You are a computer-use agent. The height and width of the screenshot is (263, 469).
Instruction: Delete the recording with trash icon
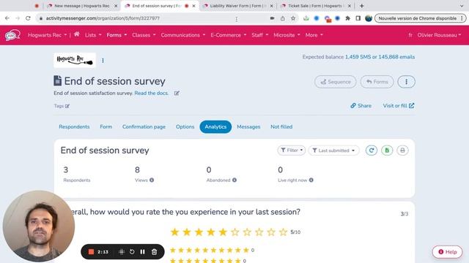(x=154, y=251)
